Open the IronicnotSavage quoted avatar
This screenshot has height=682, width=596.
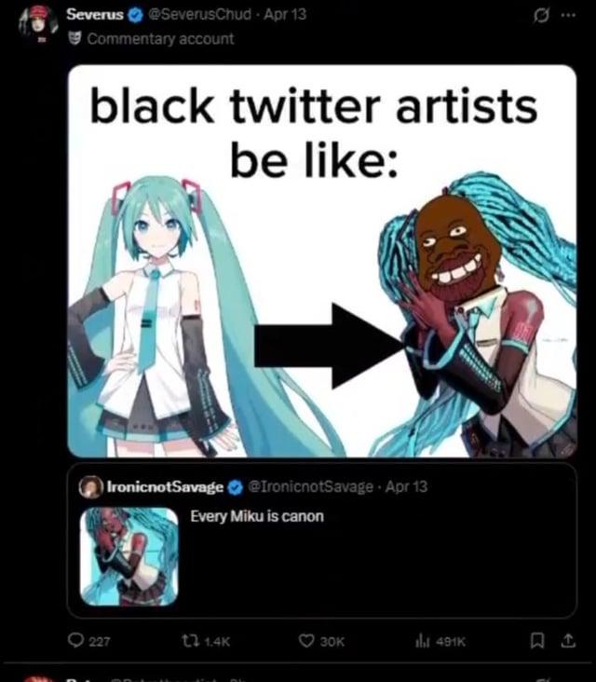pos(91,487)
